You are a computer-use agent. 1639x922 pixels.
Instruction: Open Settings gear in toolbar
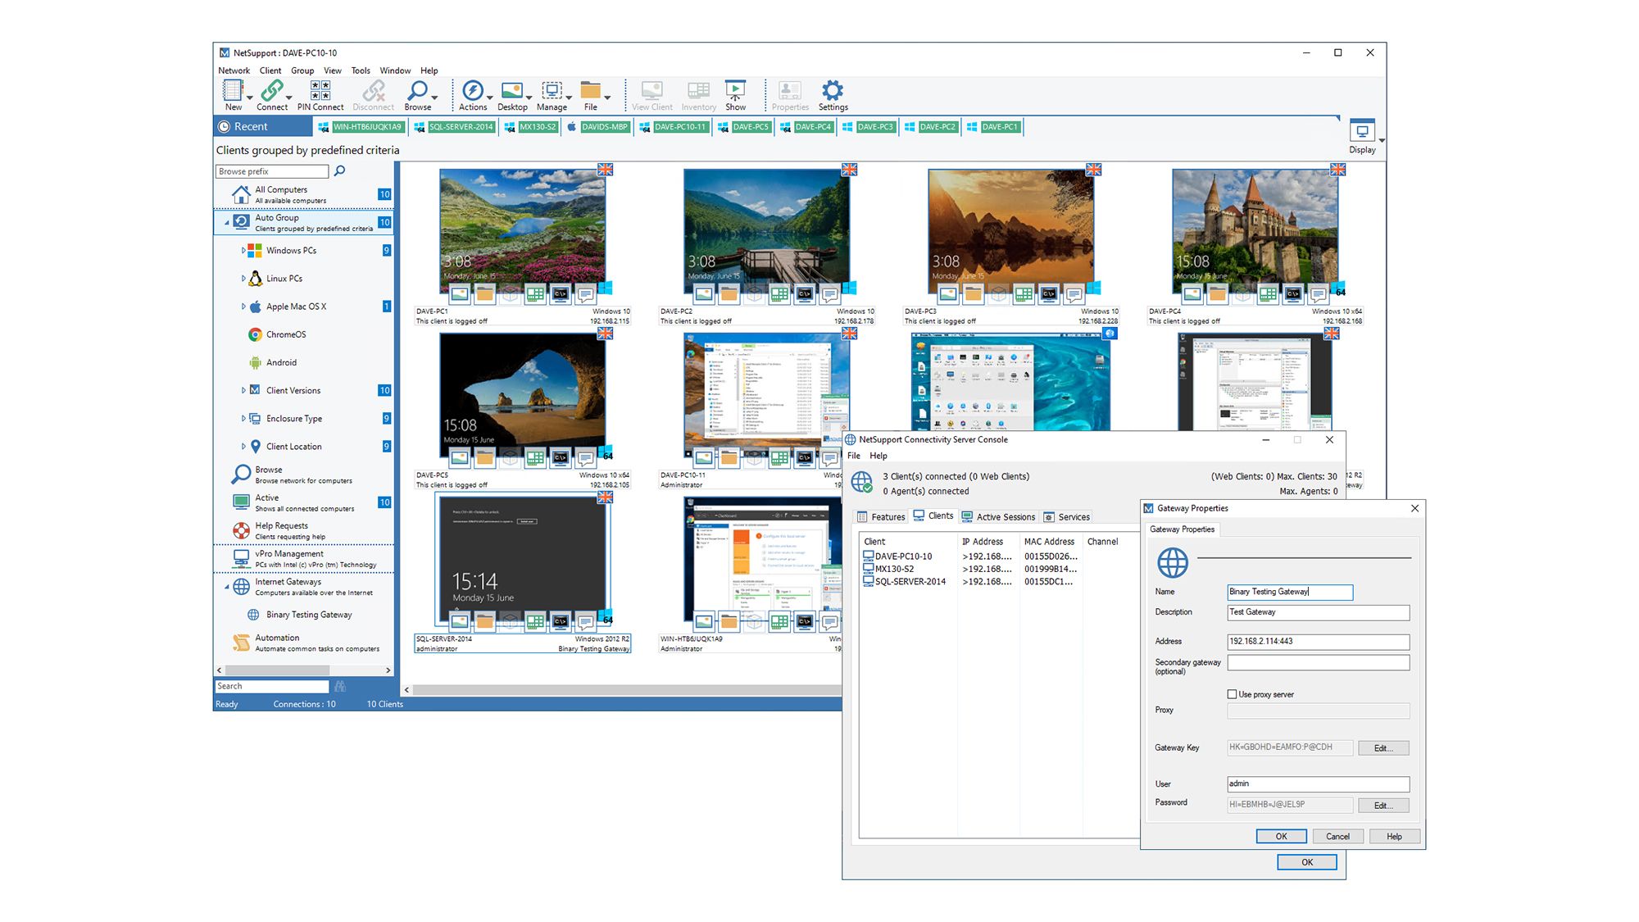[x=833, y=91]
